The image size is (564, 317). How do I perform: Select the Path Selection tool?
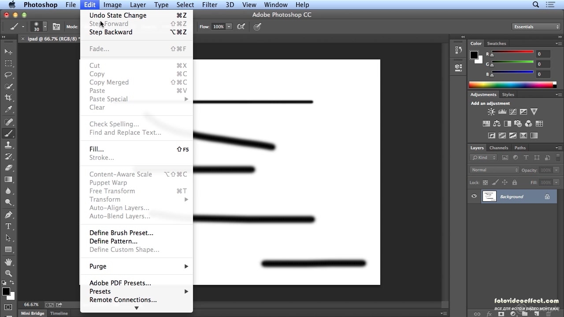coord(8,238)
